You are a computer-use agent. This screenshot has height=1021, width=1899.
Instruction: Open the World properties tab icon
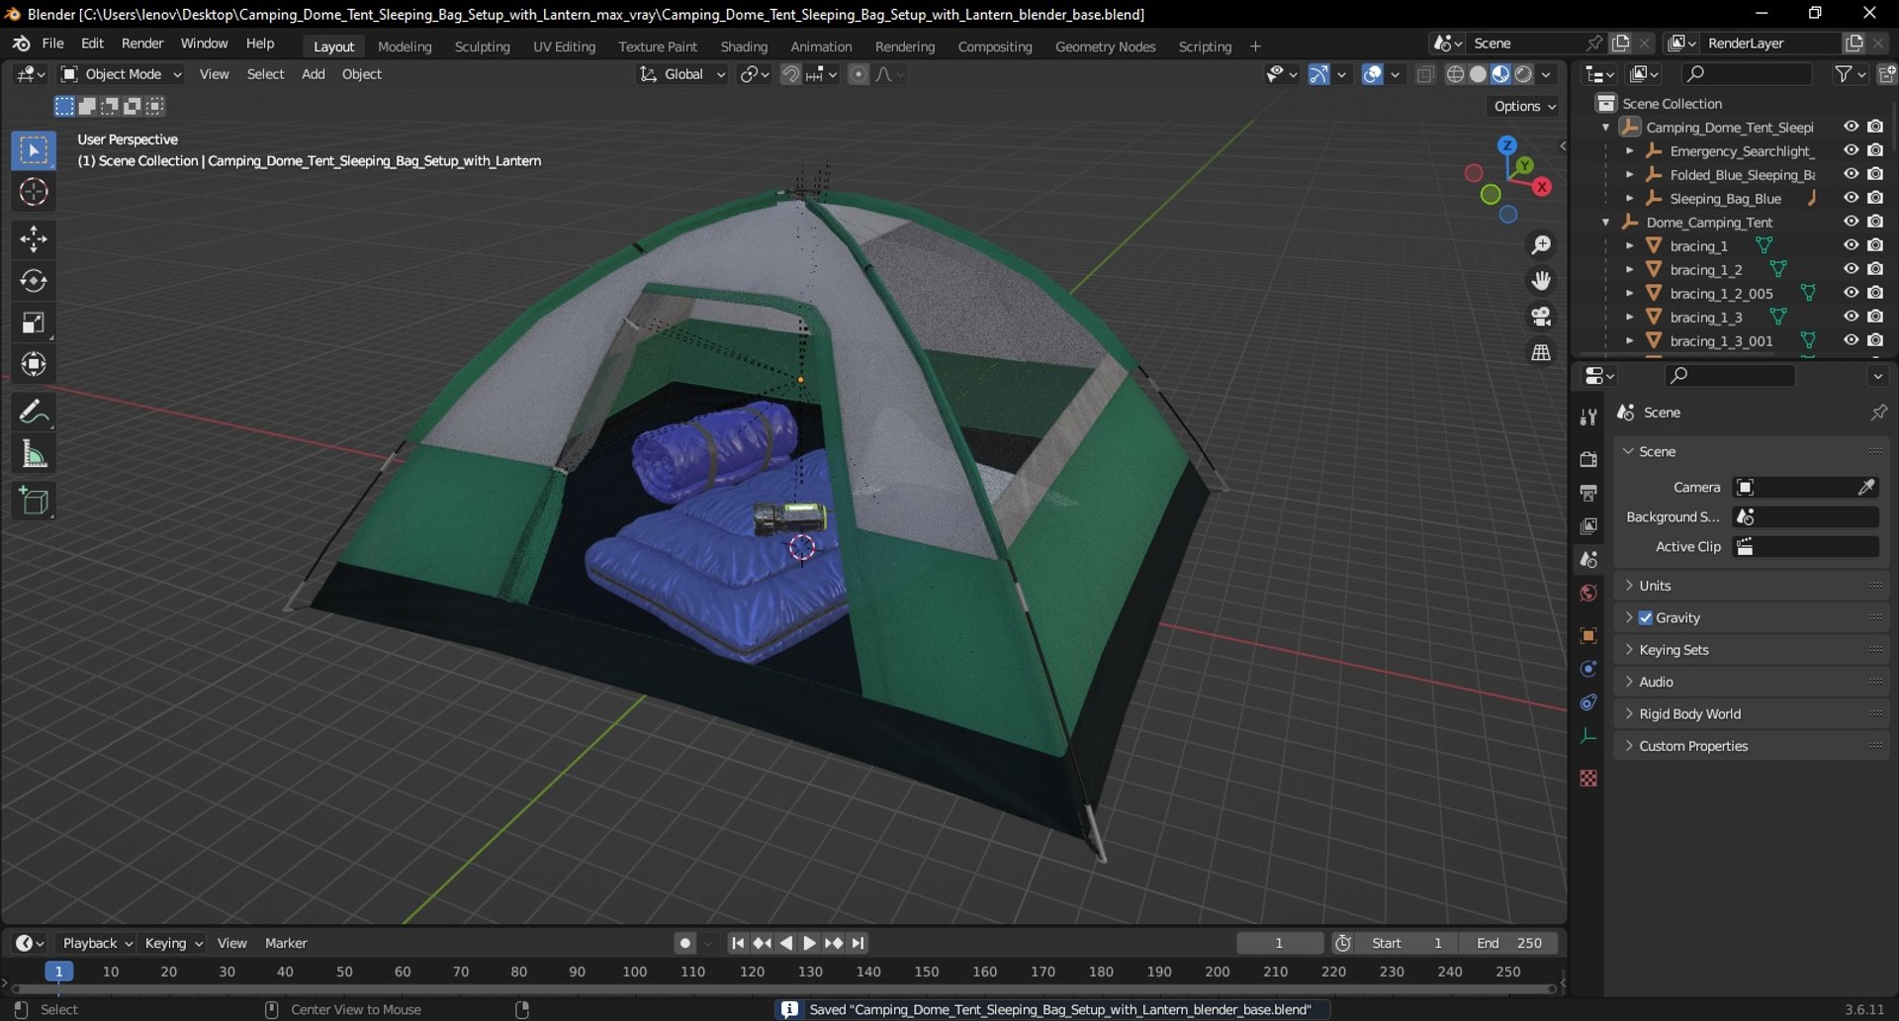(x=1588, y=593)
